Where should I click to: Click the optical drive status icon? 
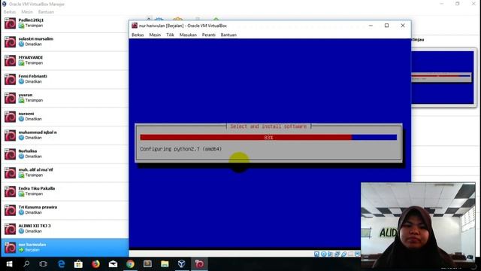click(x=324, y=254)
